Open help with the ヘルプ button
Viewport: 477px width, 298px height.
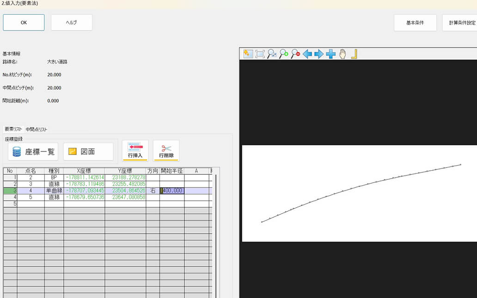pos(72,23)
